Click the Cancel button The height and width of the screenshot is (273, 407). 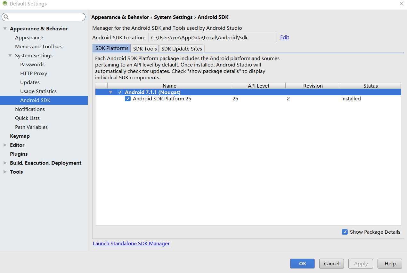[x=331, y=264]
